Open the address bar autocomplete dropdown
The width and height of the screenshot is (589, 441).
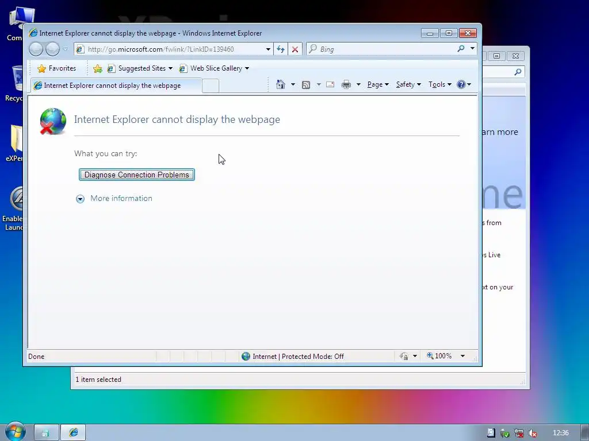coord(268,49)
